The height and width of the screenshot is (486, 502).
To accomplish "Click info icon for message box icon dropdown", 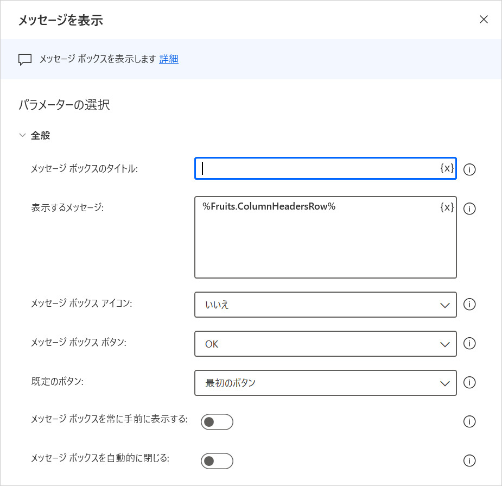I will point(470,305).
